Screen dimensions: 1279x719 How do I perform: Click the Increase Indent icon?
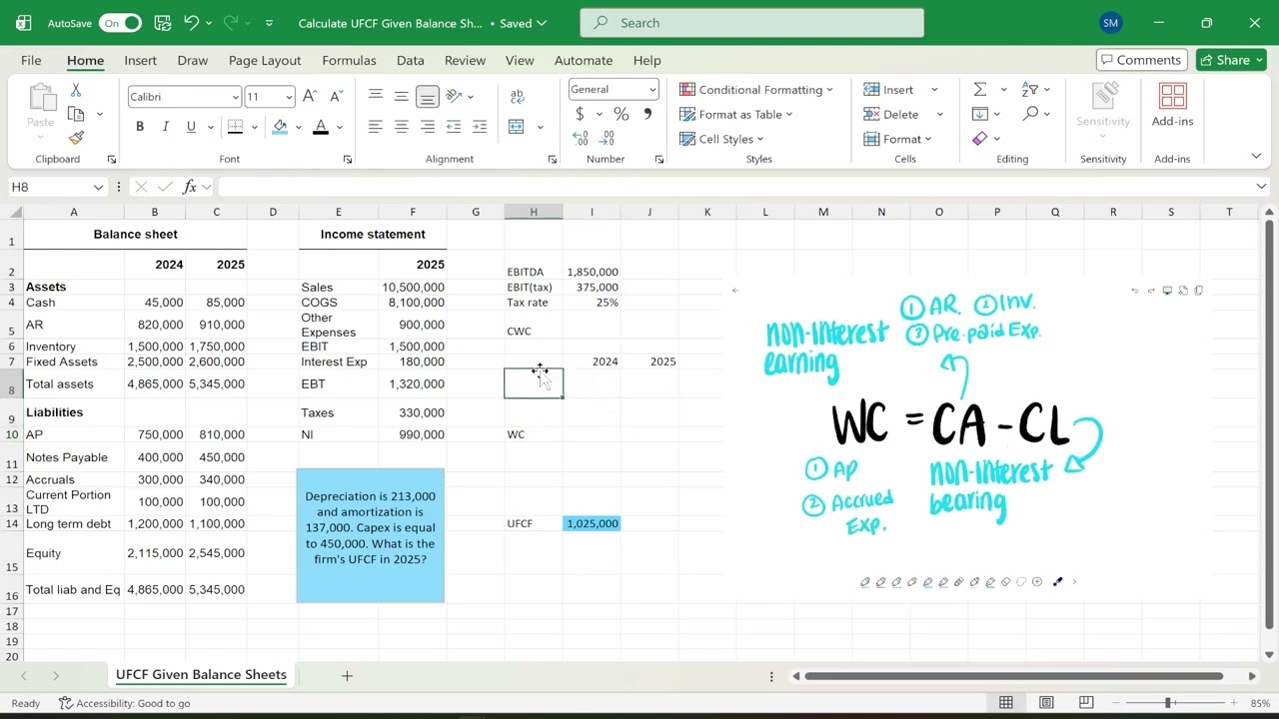coord(480,127)
